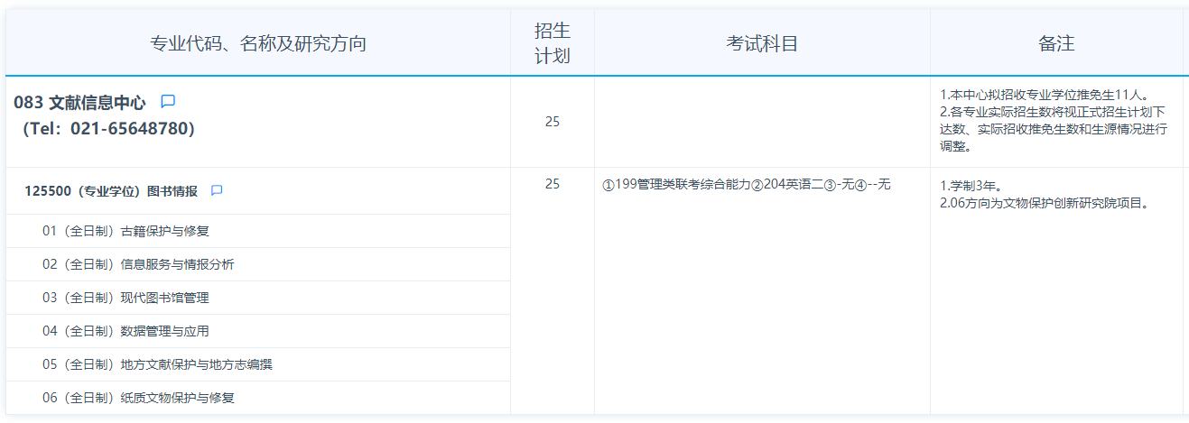
Task: Select the 125500（专业学位）图书情报 major row
Action: pos(111,191)
